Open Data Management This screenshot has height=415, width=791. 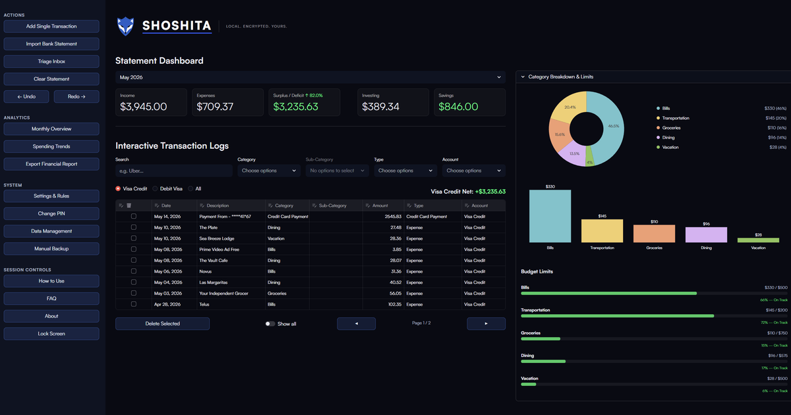(51, 231)
